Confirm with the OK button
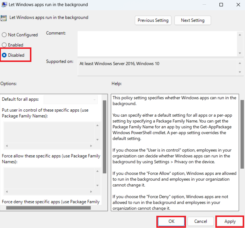Screen dimensions: 245x228 coord(171,221)
